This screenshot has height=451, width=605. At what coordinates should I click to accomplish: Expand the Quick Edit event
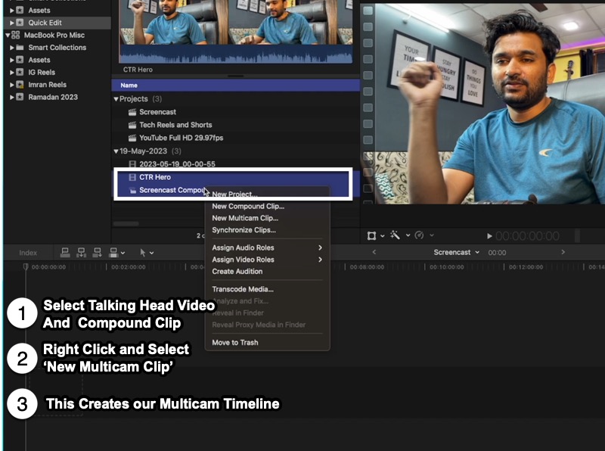(x=12, y=23)
